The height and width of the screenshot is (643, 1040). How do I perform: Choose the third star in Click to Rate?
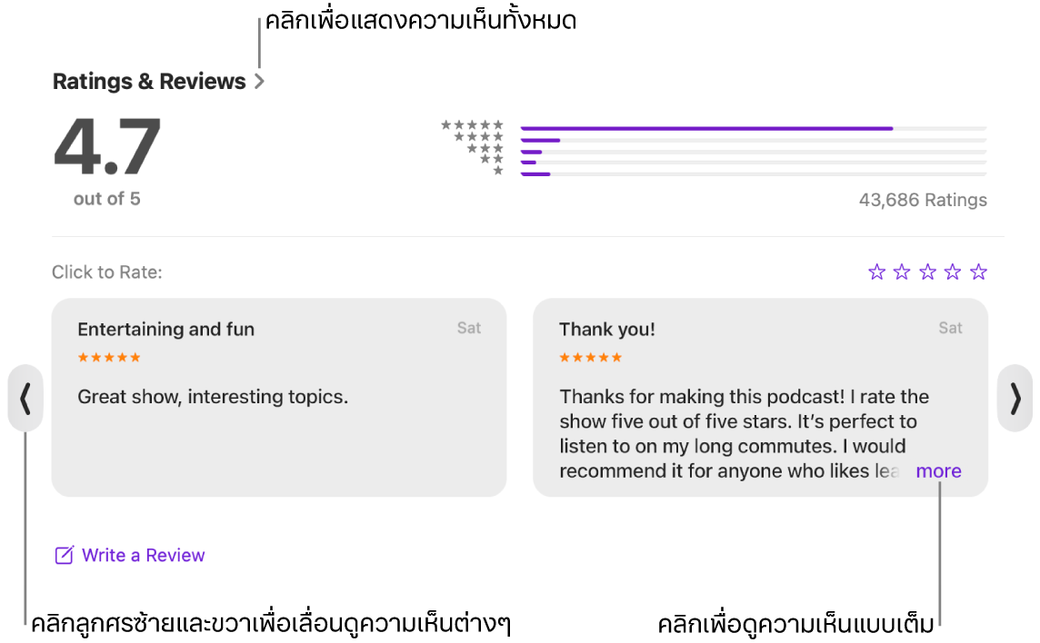pyautogui.click(x=927, y=272)
